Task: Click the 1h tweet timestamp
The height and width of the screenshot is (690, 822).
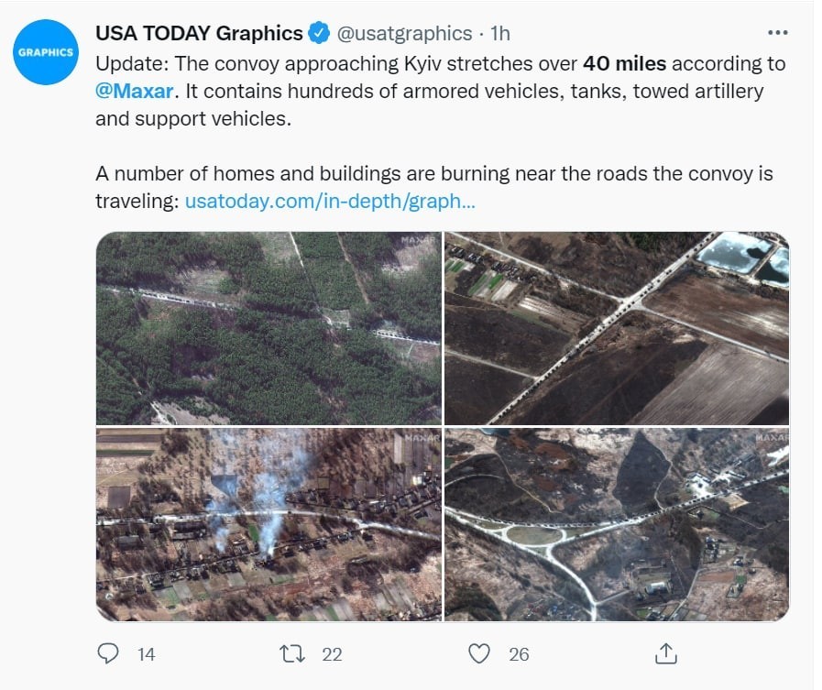Action: 500,33
